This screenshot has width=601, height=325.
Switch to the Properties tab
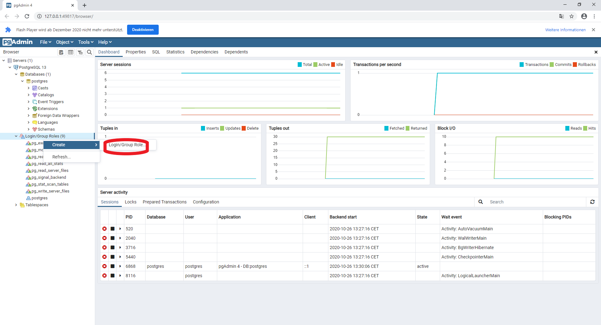tap(136, 52)
